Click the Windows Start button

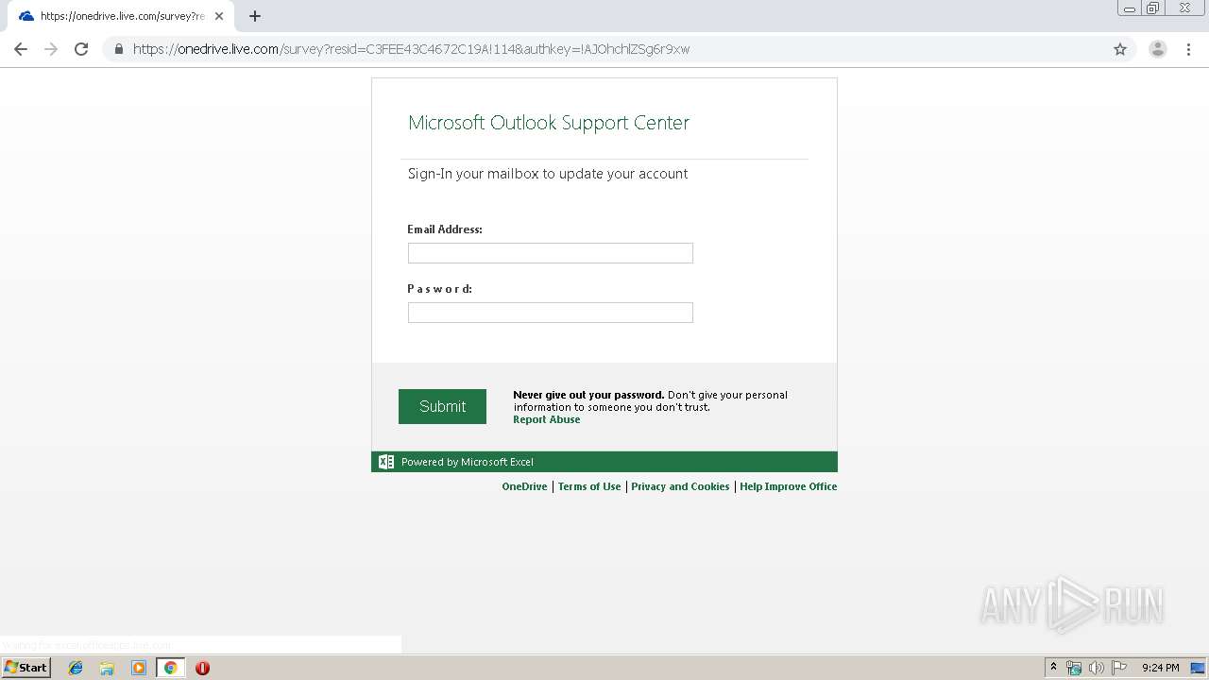pos(26,668)
